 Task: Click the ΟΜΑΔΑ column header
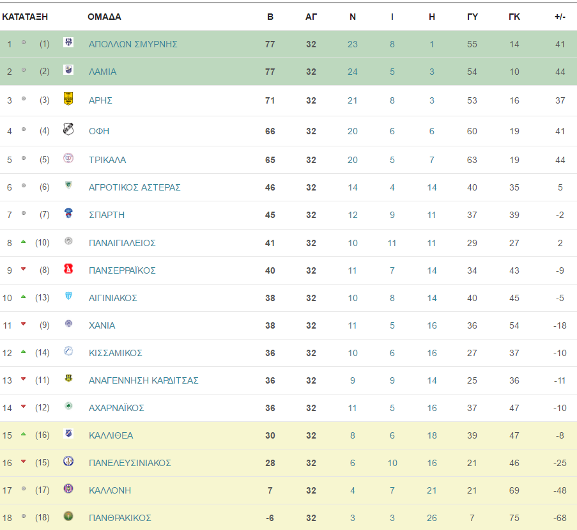pyautogui.click(x=105, y=17)
